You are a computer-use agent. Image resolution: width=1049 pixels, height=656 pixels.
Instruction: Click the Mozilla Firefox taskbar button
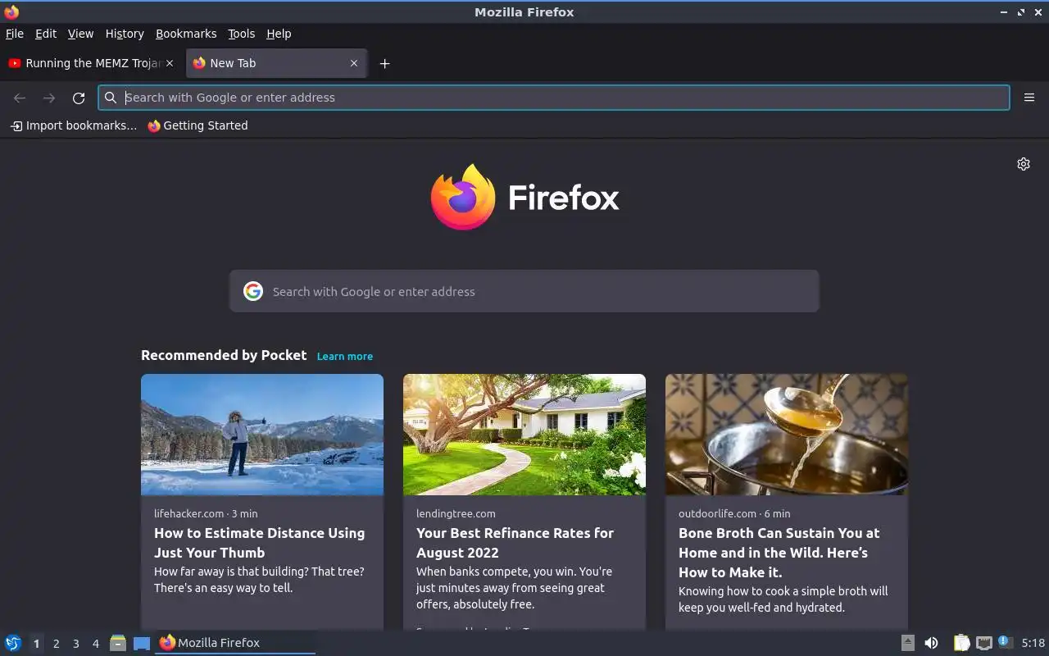pos(235,643)
